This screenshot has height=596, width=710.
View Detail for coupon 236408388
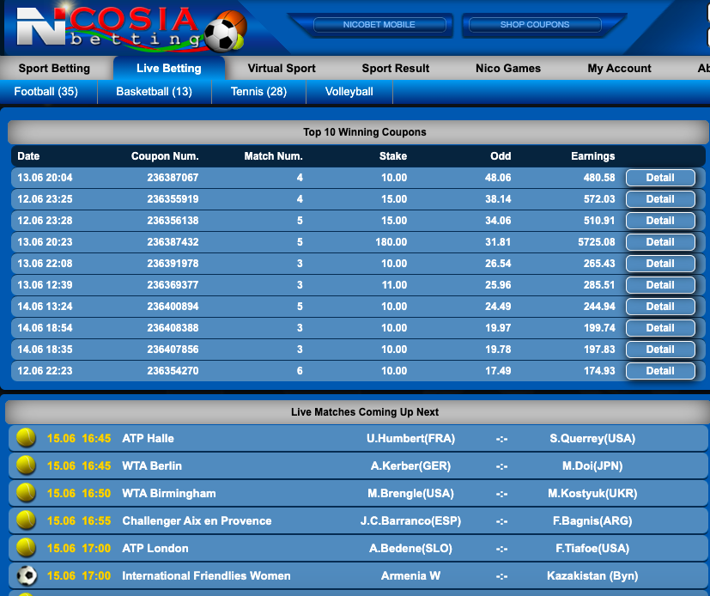[660, 328]
